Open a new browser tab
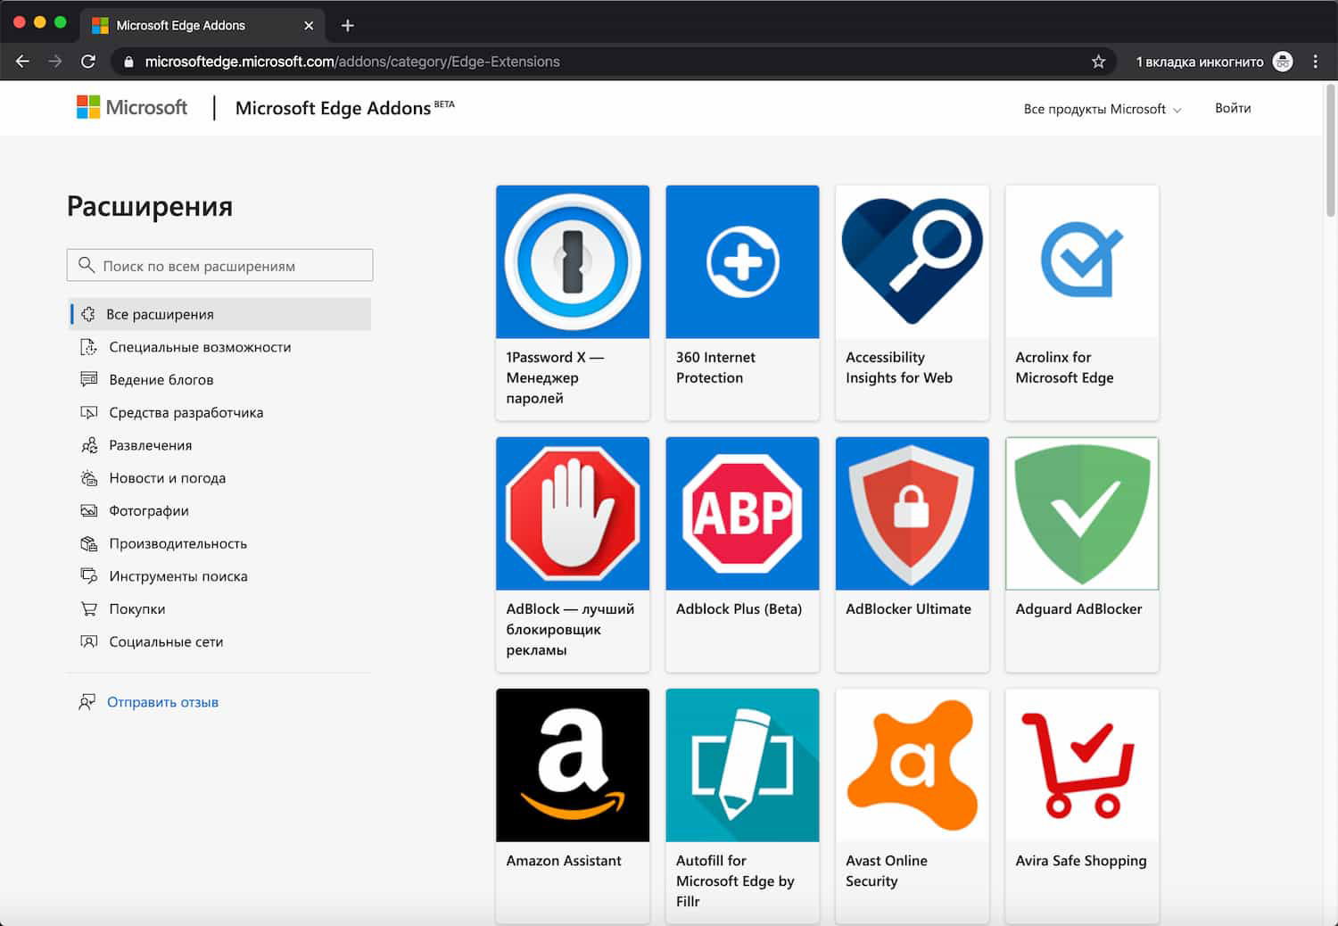 pyautogui.click(x=348, y=25)
